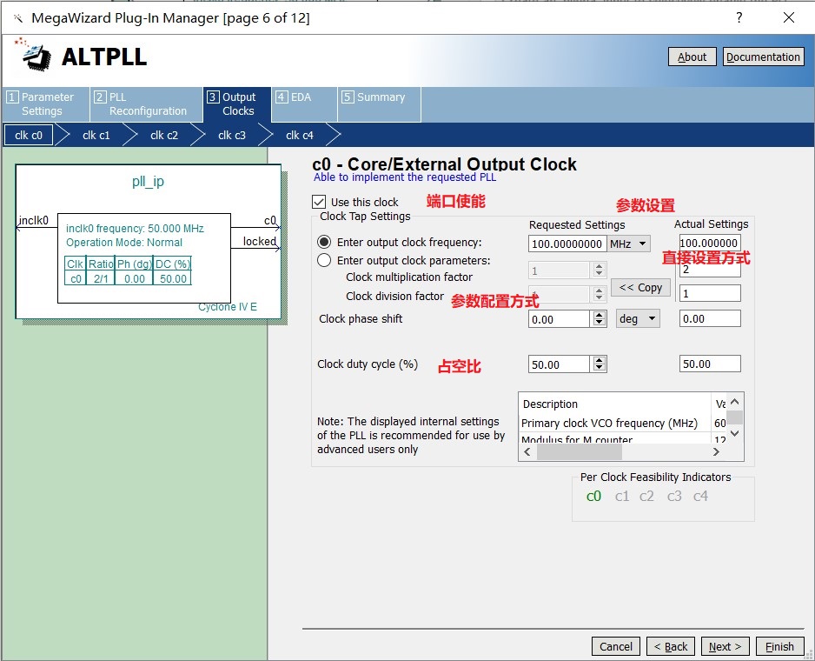Select Enter output clock parameters option
The image size is (815, 661).
(324, 260)
